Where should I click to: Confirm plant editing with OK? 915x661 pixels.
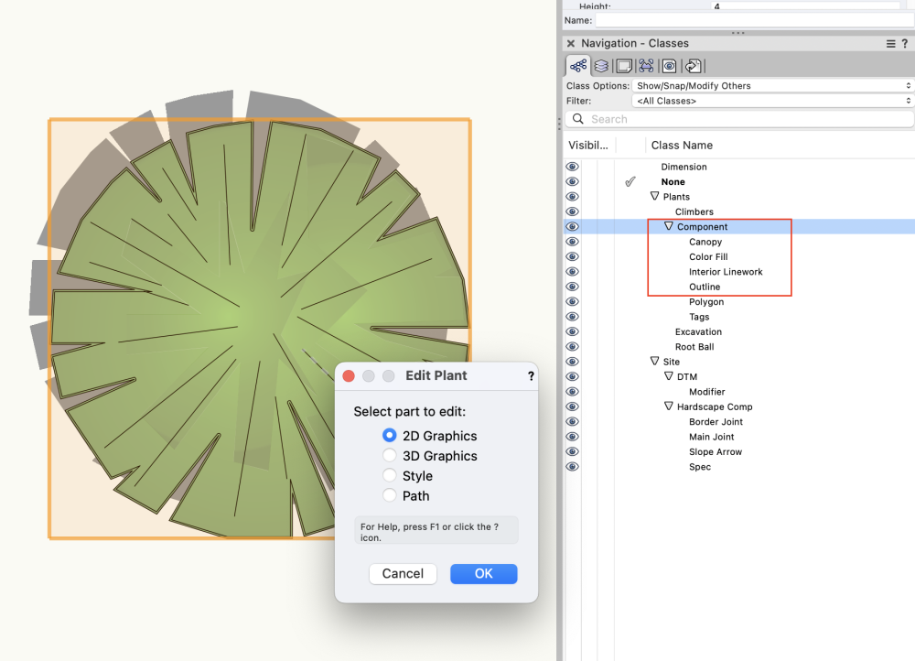pos(483,574)
